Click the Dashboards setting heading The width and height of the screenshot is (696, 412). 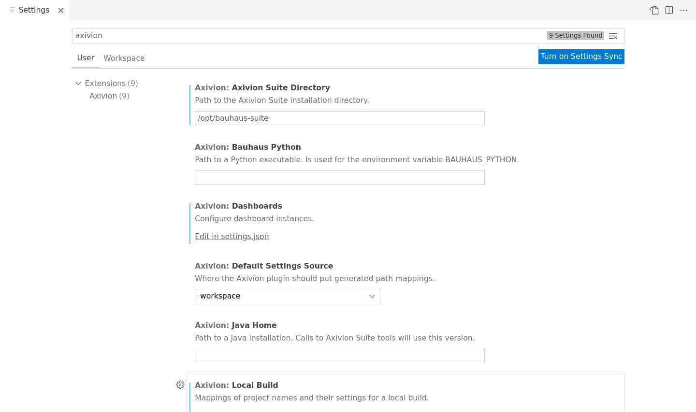click(238, 206)
